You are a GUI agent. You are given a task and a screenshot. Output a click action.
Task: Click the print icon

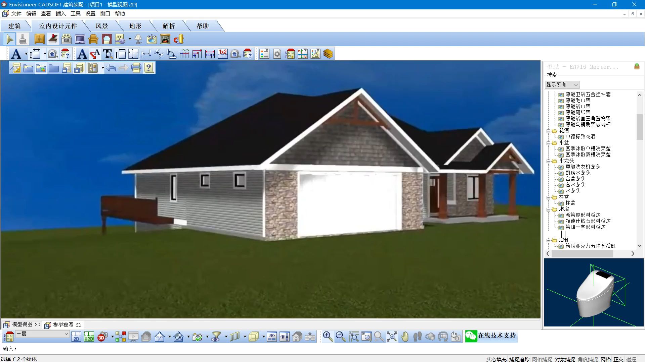click(x=136, y=68)
